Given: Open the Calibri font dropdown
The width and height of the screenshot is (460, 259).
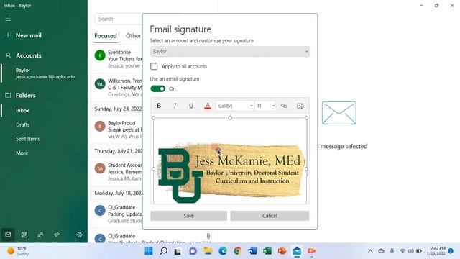Looking at the screenshot, I should coord(235,106).
